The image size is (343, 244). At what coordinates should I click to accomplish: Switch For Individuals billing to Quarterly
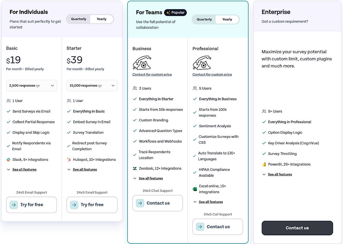(x=79, y=19)
